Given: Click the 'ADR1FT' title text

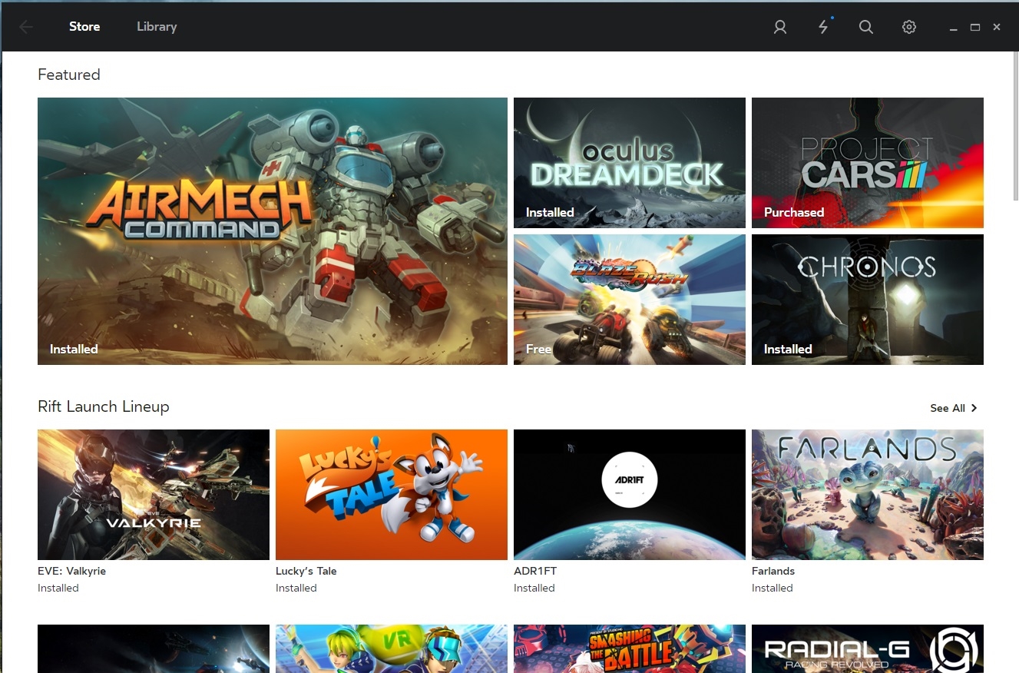Looking at the screenshot, I should [x=535, y=571].
